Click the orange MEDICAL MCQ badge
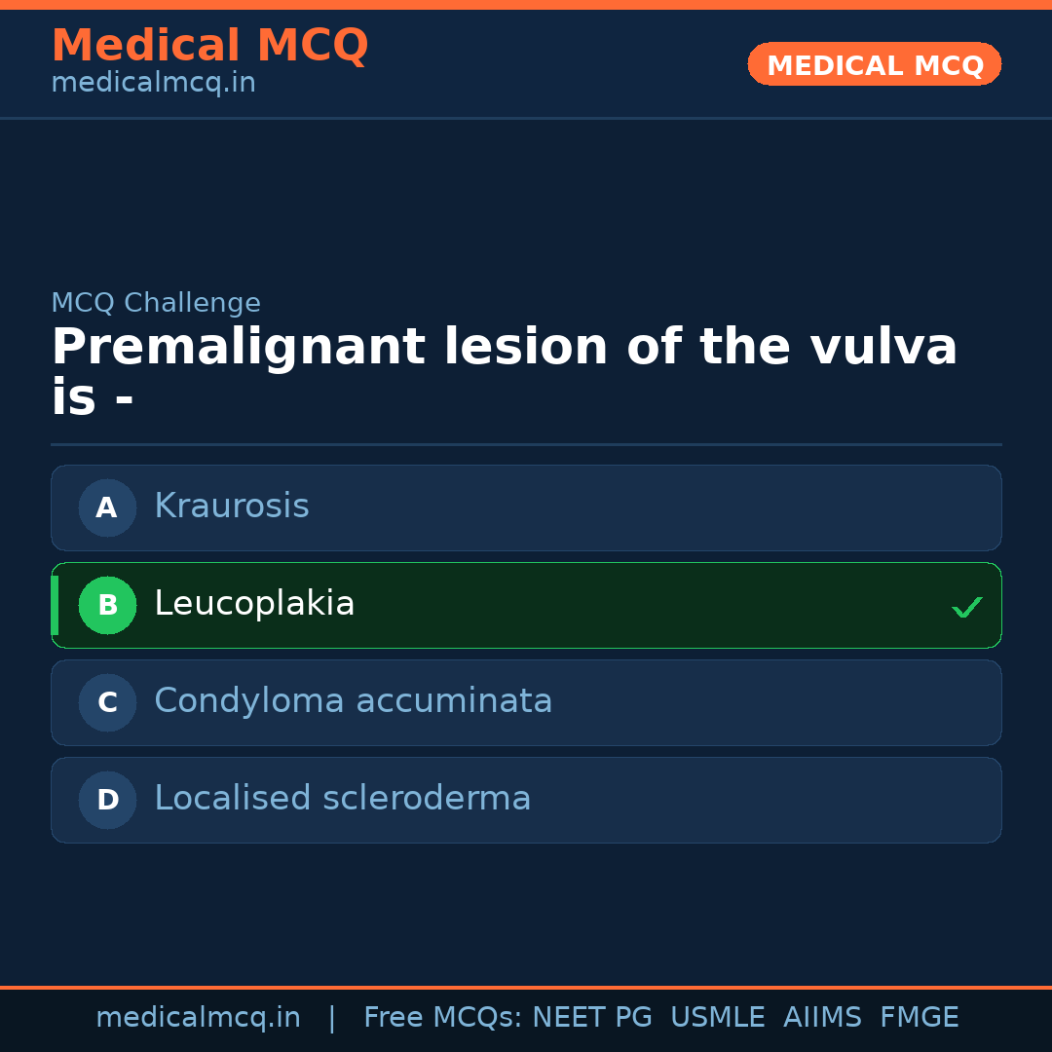Screen dimensions: 1052x1052 tap(874, 64)
